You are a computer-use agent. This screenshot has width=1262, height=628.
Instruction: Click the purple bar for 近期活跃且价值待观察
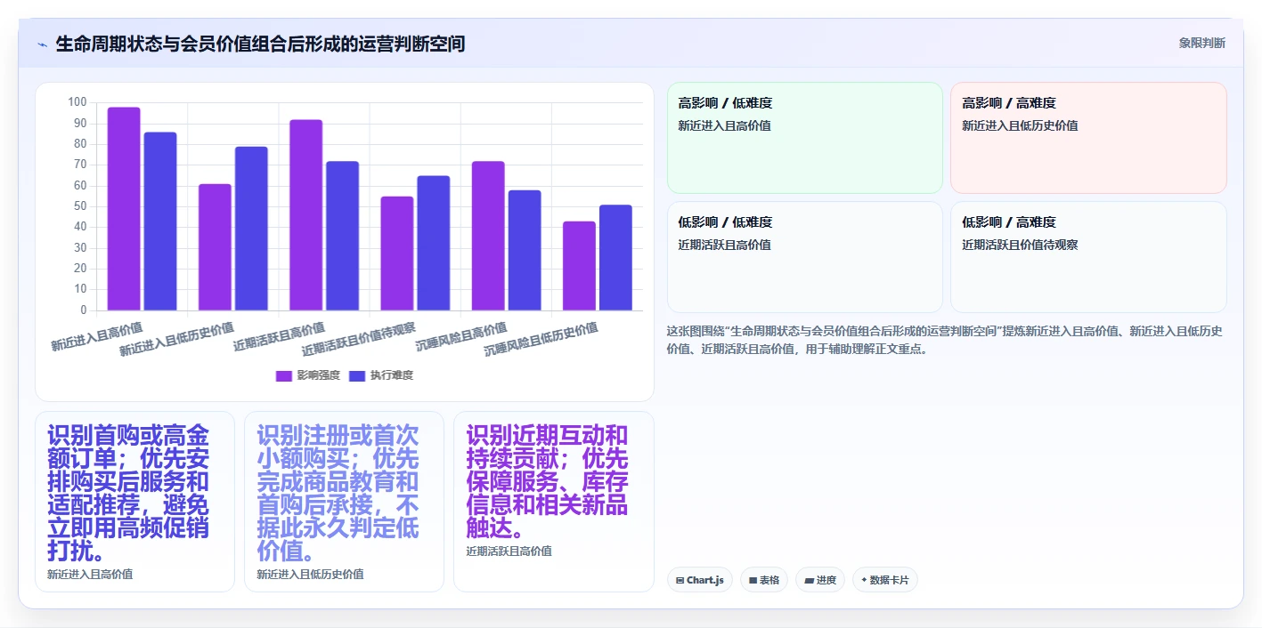pos(397,254)
